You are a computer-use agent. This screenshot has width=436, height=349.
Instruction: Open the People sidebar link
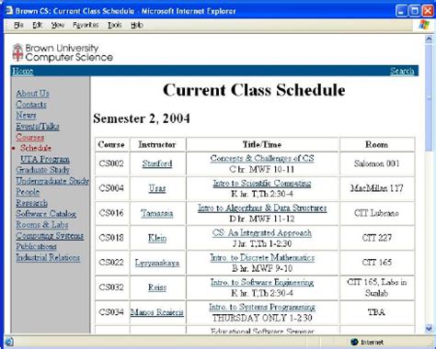pos(28,192)
